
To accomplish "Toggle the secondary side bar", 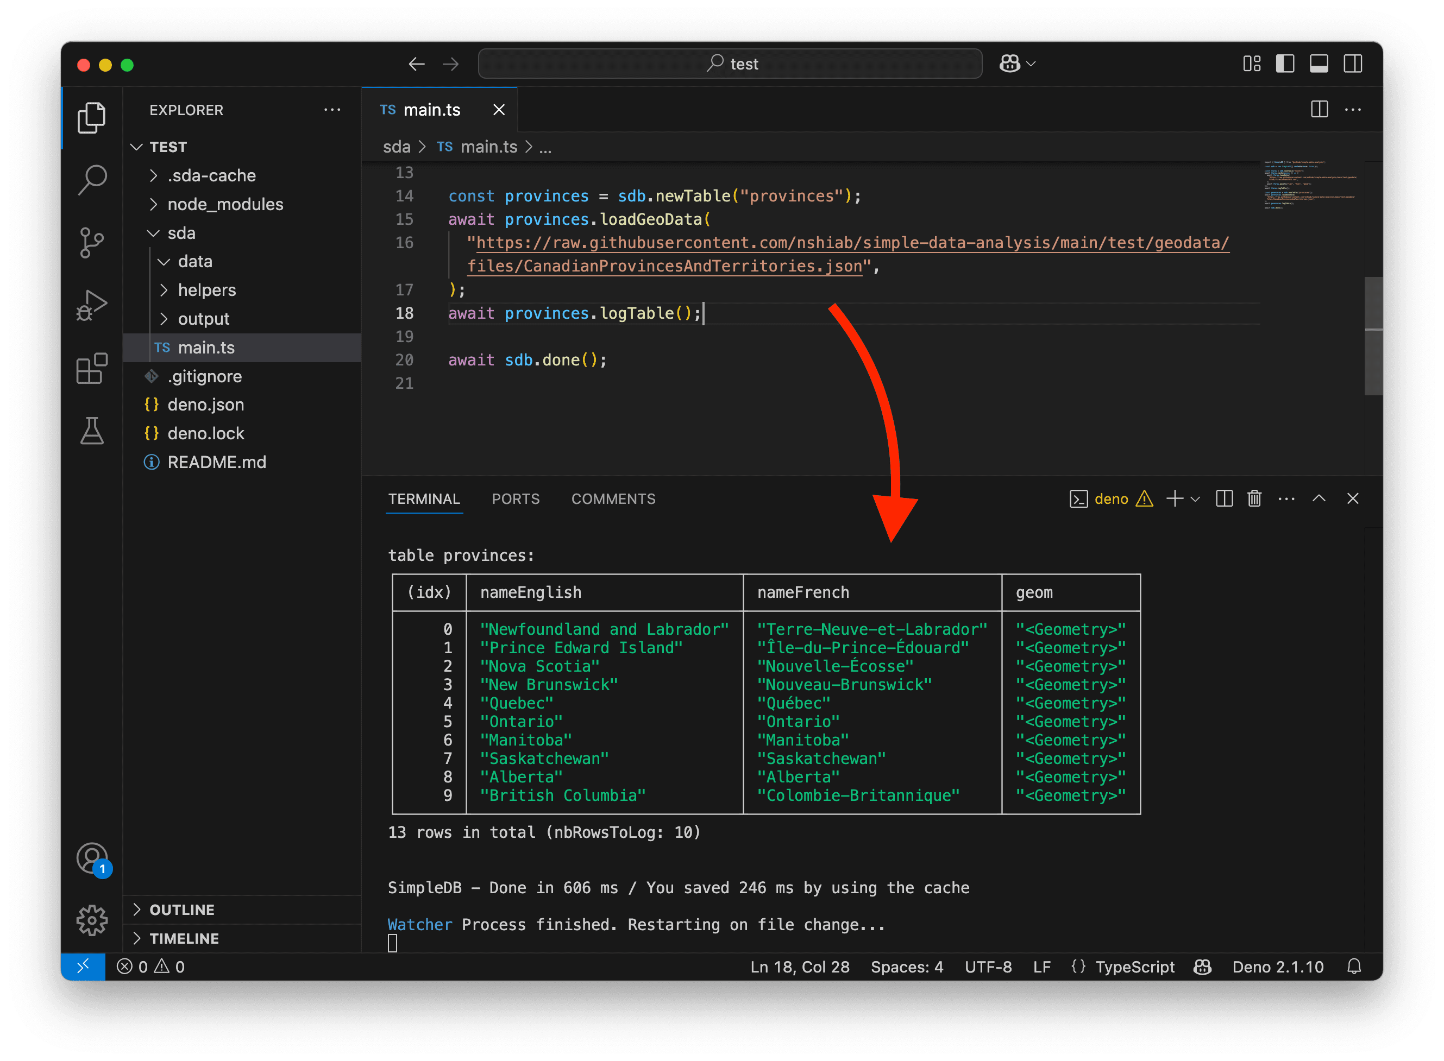I will [x=1353, y=64].
